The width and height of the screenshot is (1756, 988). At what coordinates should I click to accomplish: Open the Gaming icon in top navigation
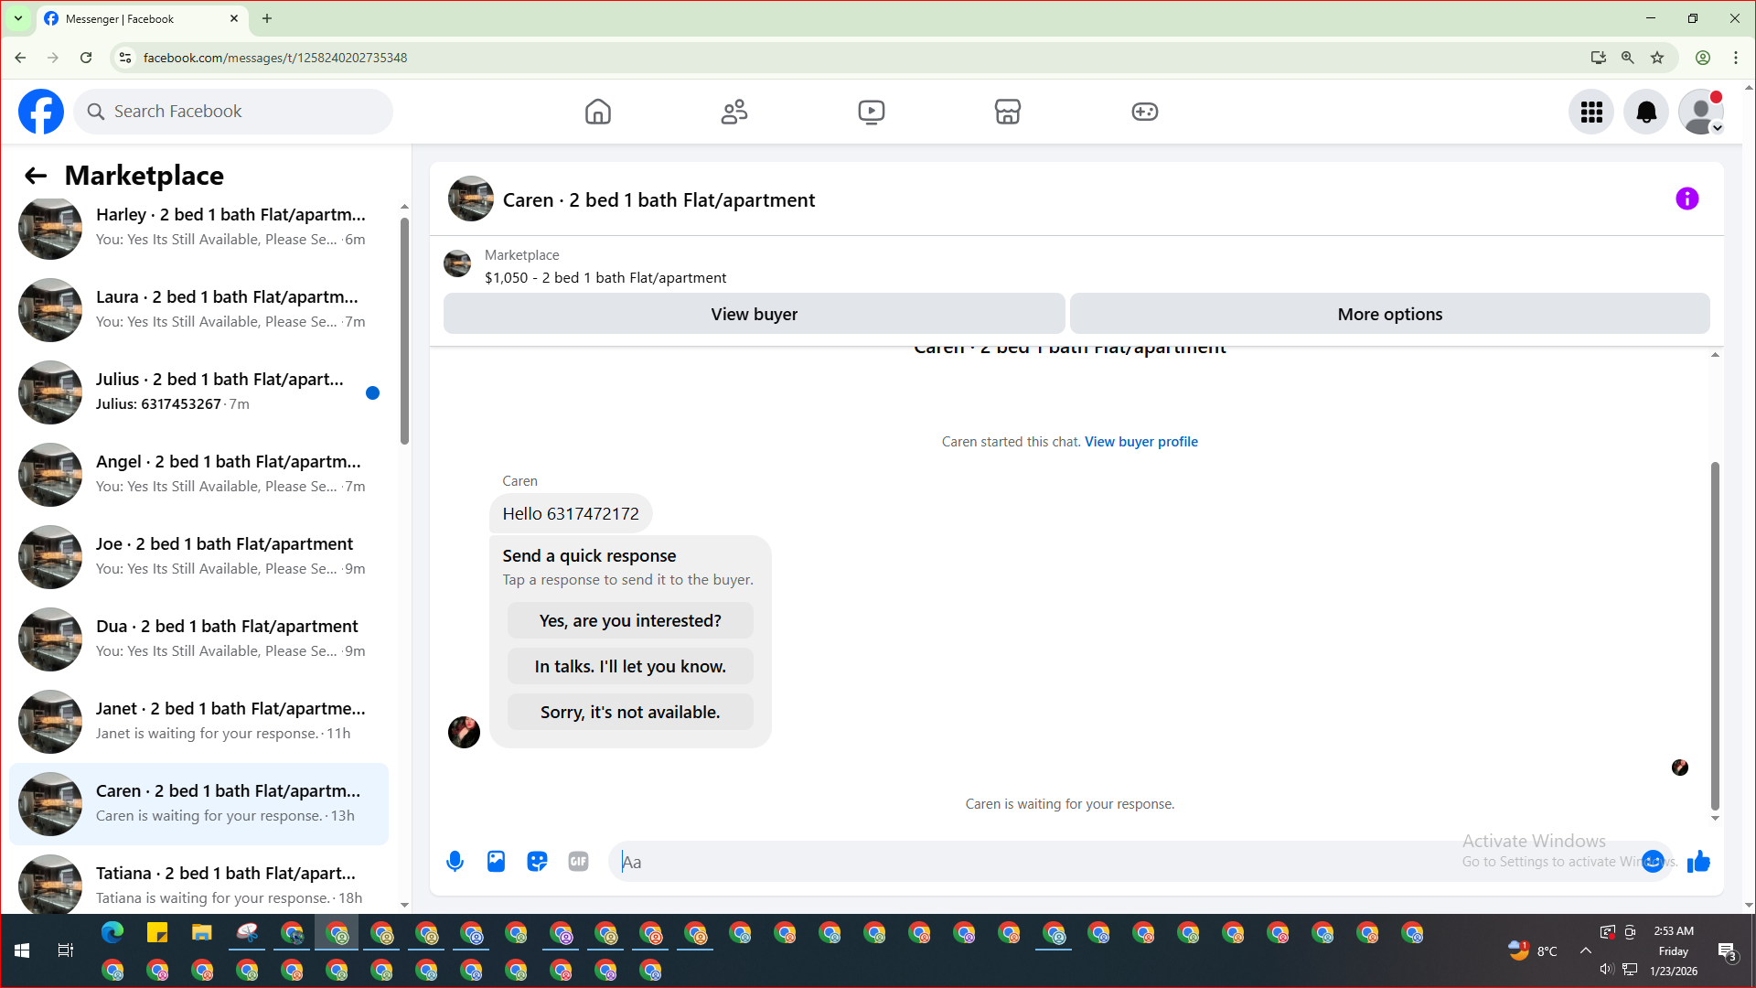[1145, 112]
